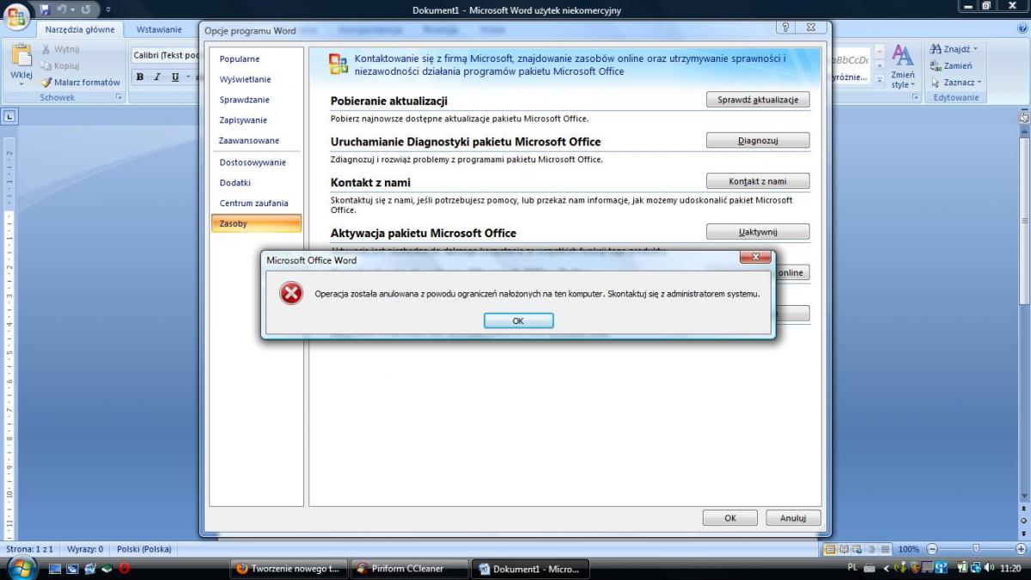
Task: Click the Strona: 1 z 1 status indicator
Action: [30, 549]
